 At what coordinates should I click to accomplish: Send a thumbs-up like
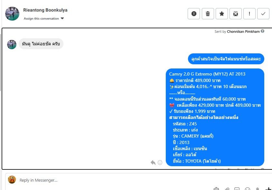click(268, 189)
